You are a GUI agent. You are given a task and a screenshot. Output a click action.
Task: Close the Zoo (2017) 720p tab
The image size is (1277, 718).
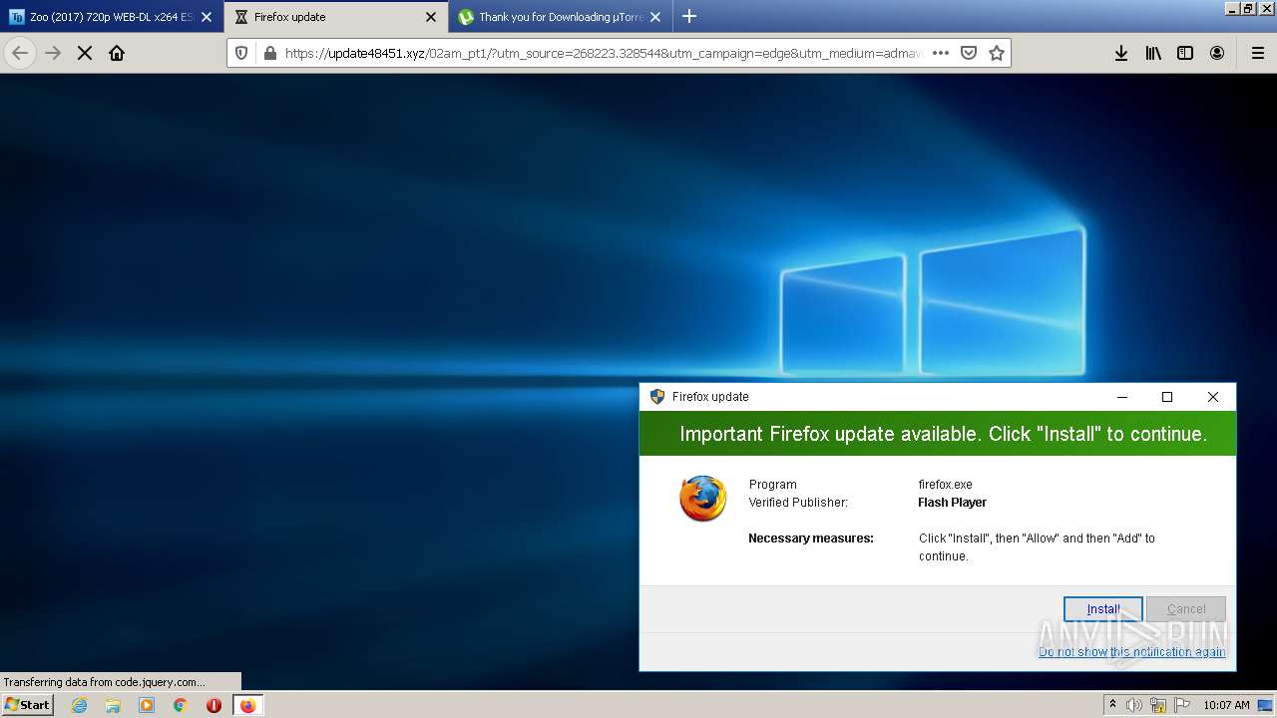coord(207,17)
